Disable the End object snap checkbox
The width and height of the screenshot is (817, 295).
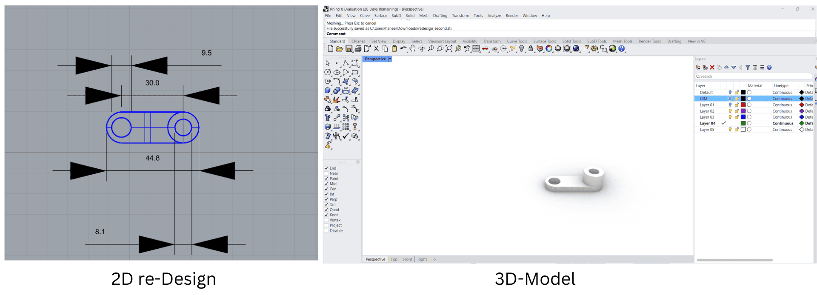(326, 168)
